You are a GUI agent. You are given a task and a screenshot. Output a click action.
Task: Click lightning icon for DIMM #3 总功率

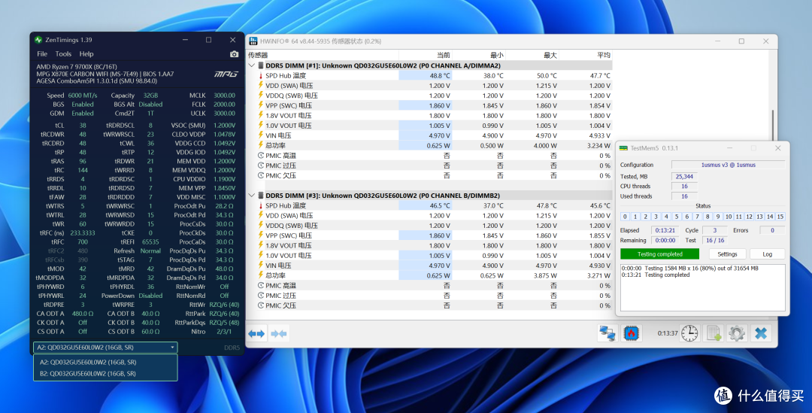click(x=260, y=275)
